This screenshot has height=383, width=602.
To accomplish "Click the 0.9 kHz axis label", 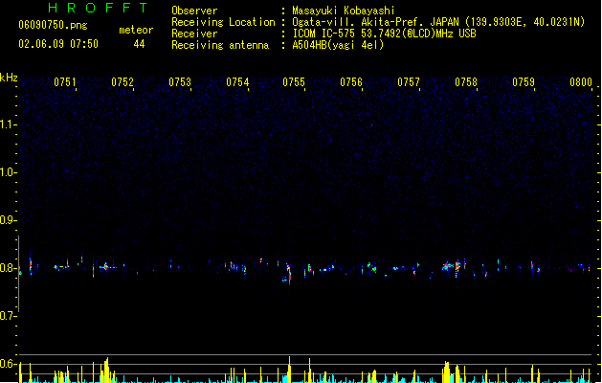I will (8, 220).
